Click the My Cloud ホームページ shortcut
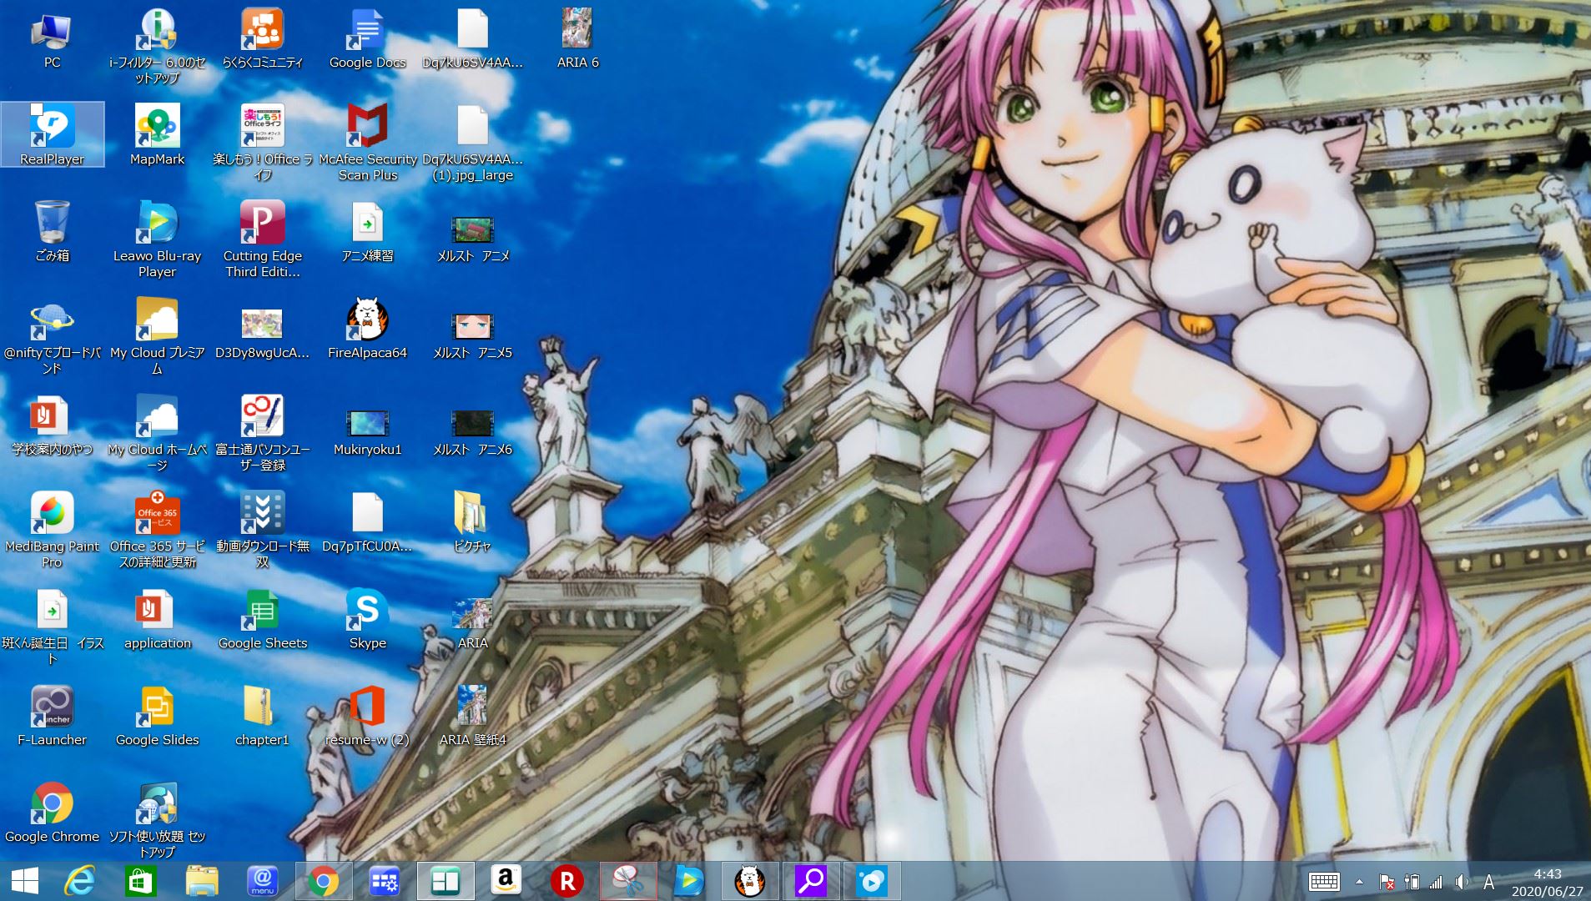The image size is (1591, 901). pos(157,432)
